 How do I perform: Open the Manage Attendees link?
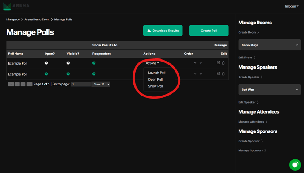coord(253,122)
